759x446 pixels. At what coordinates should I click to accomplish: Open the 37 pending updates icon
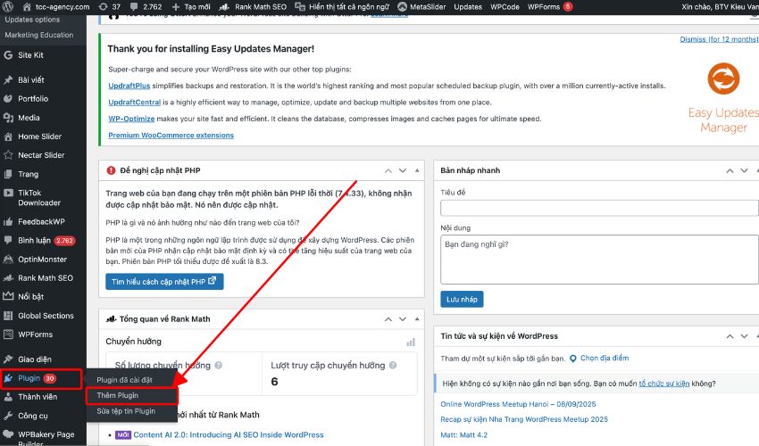click(x=110, y=7)
